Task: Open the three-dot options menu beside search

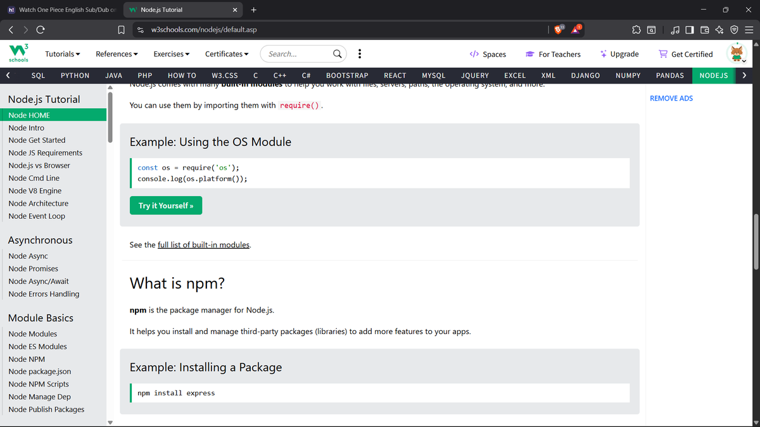Action: [x=360, y=54]
